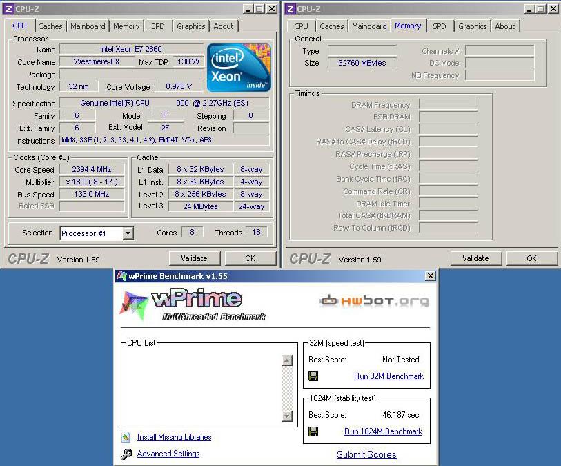Click the Threads value 16

(256, 232)
